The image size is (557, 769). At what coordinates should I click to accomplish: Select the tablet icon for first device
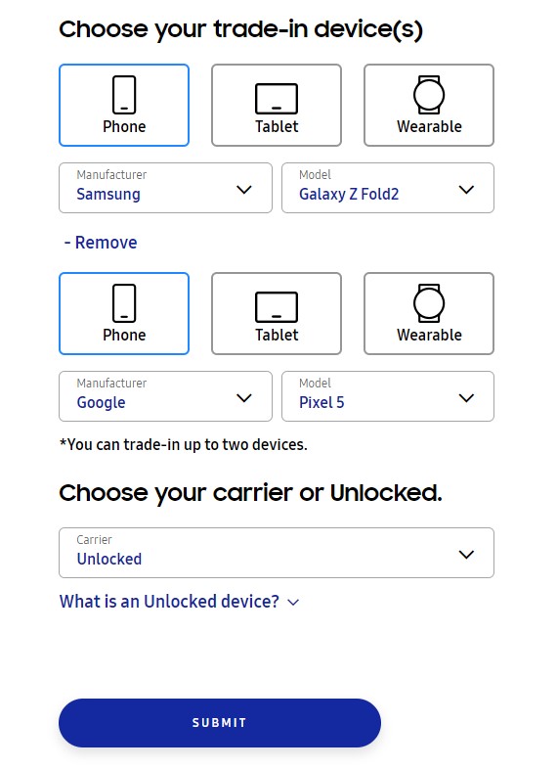(277, 99)
